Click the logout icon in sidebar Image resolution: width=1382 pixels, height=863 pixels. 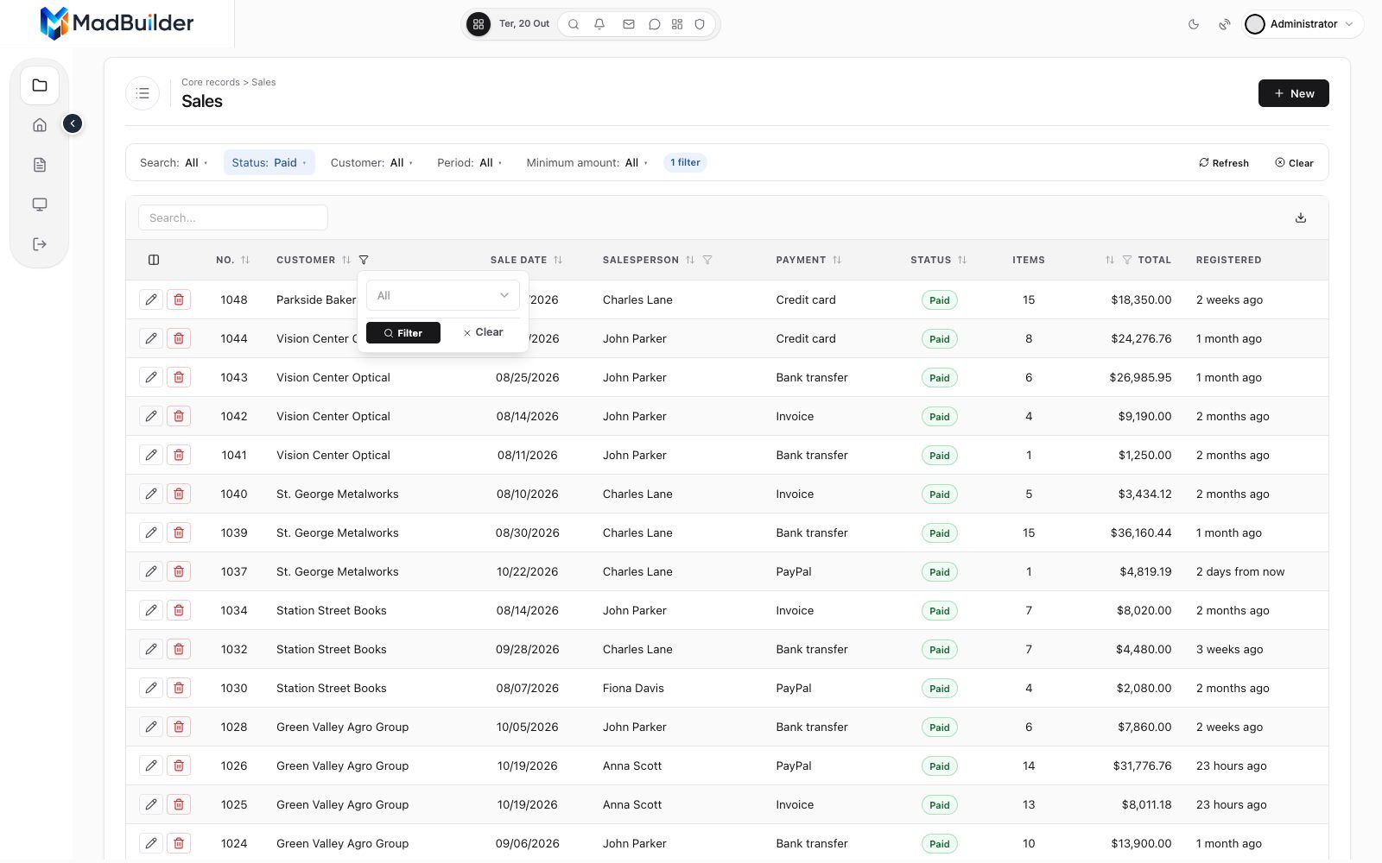pyautogui.click(x=40, y=244)
